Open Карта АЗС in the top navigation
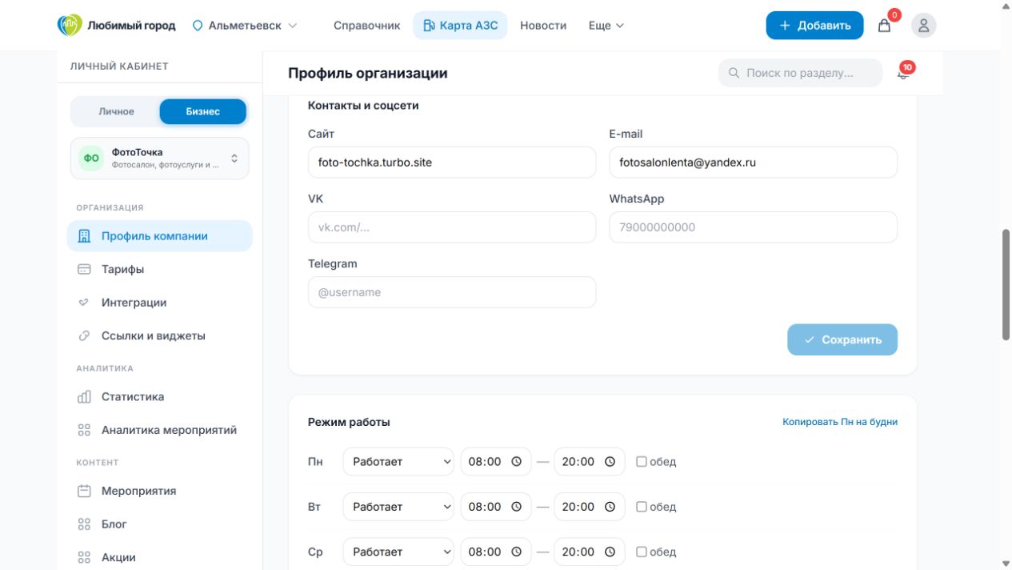1012x570 pixels. click(460, 26)
